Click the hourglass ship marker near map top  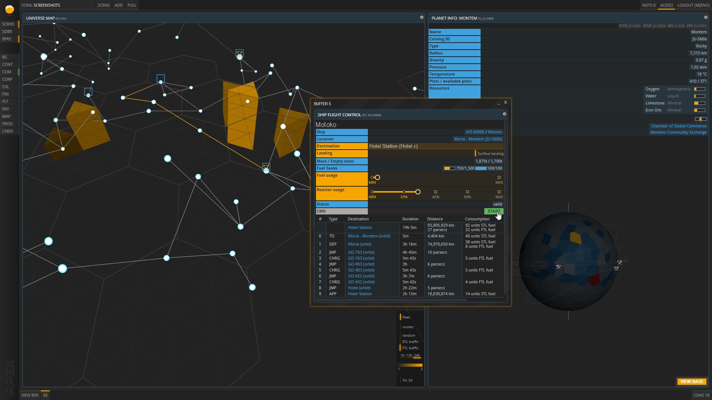click(x=240, y=54)
